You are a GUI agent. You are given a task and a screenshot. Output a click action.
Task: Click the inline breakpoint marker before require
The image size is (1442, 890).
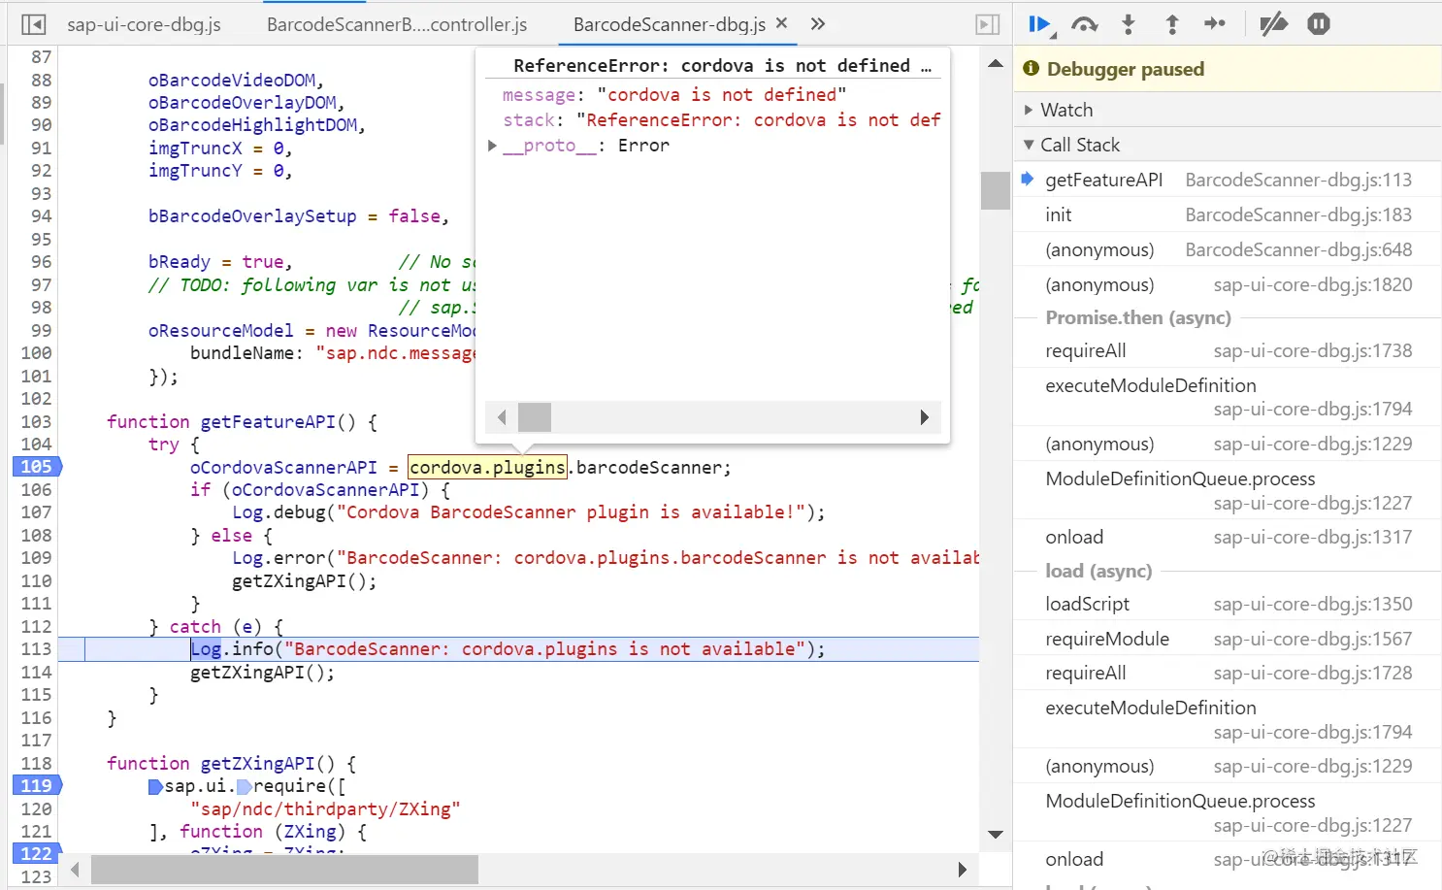245,786
